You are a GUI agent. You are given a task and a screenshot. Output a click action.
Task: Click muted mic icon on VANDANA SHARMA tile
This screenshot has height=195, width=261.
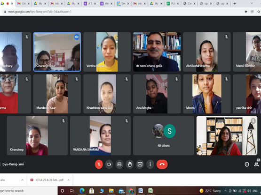(x=127, y=121)
